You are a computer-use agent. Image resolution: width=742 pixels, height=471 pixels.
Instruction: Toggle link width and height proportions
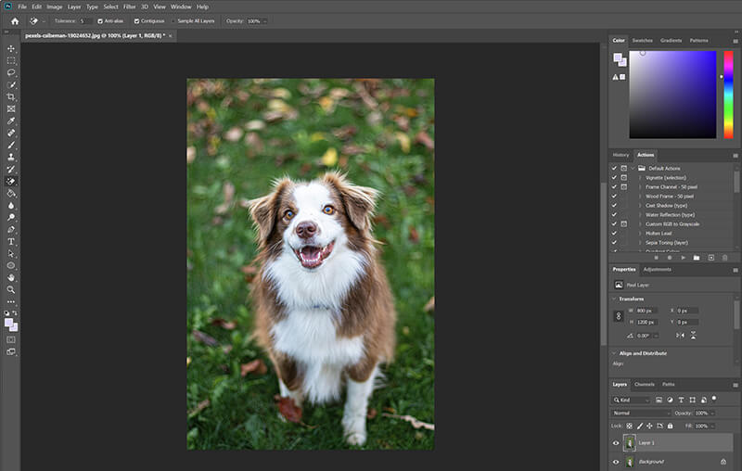[x=619, y=316]
